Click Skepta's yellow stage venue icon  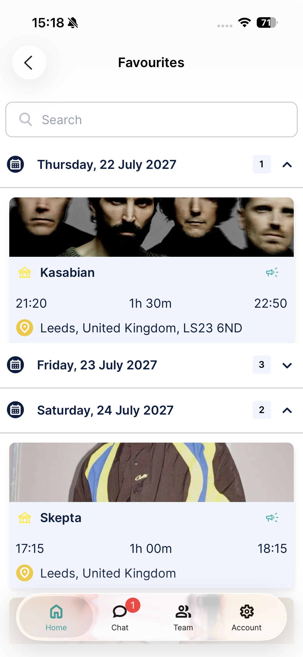25,517
